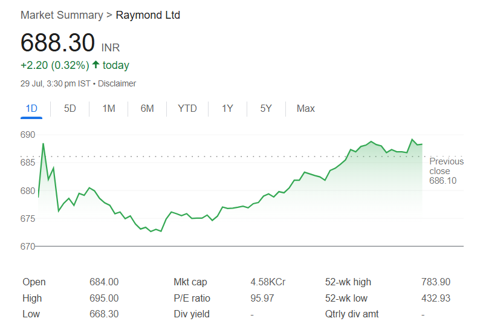The image size is (483, 327).
Task: Click the 685 y-axis label
Action: pos(28,163)
